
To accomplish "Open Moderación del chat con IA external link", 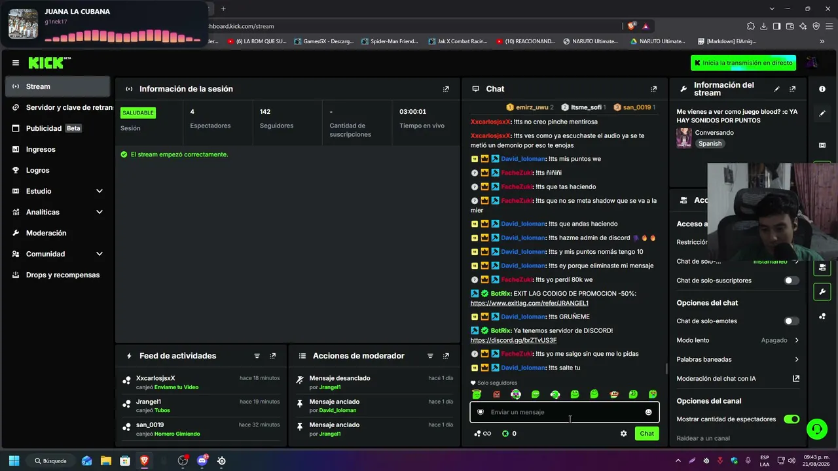I will click(796, 379).
